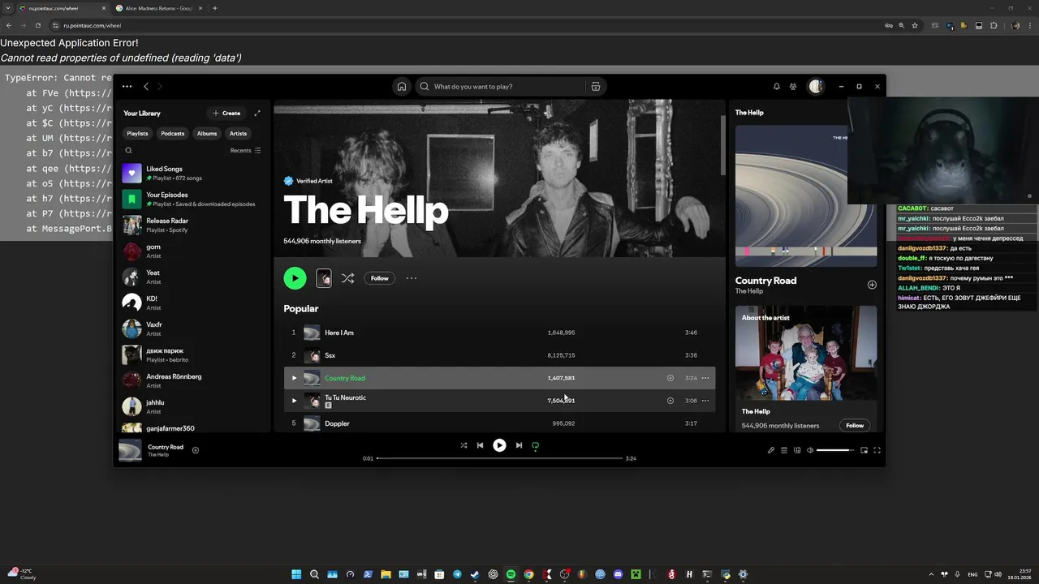1039x584 pixels.
Task: Add now playing Country Road to library plus icon
Action: (872, 285)
